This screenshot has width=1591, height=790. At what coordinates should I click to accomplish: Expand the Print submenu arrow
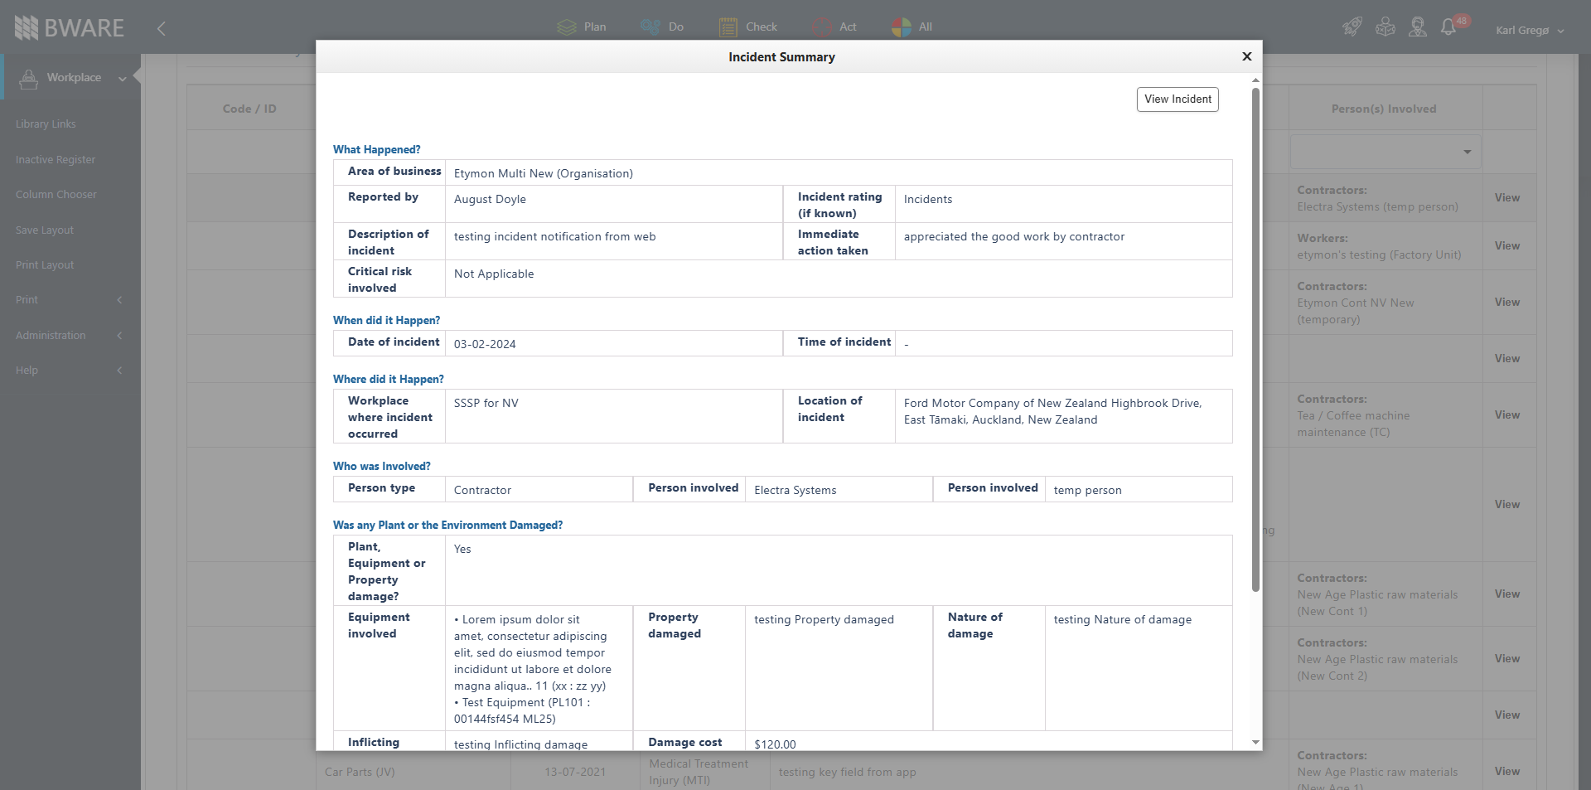tap(119, 300)
